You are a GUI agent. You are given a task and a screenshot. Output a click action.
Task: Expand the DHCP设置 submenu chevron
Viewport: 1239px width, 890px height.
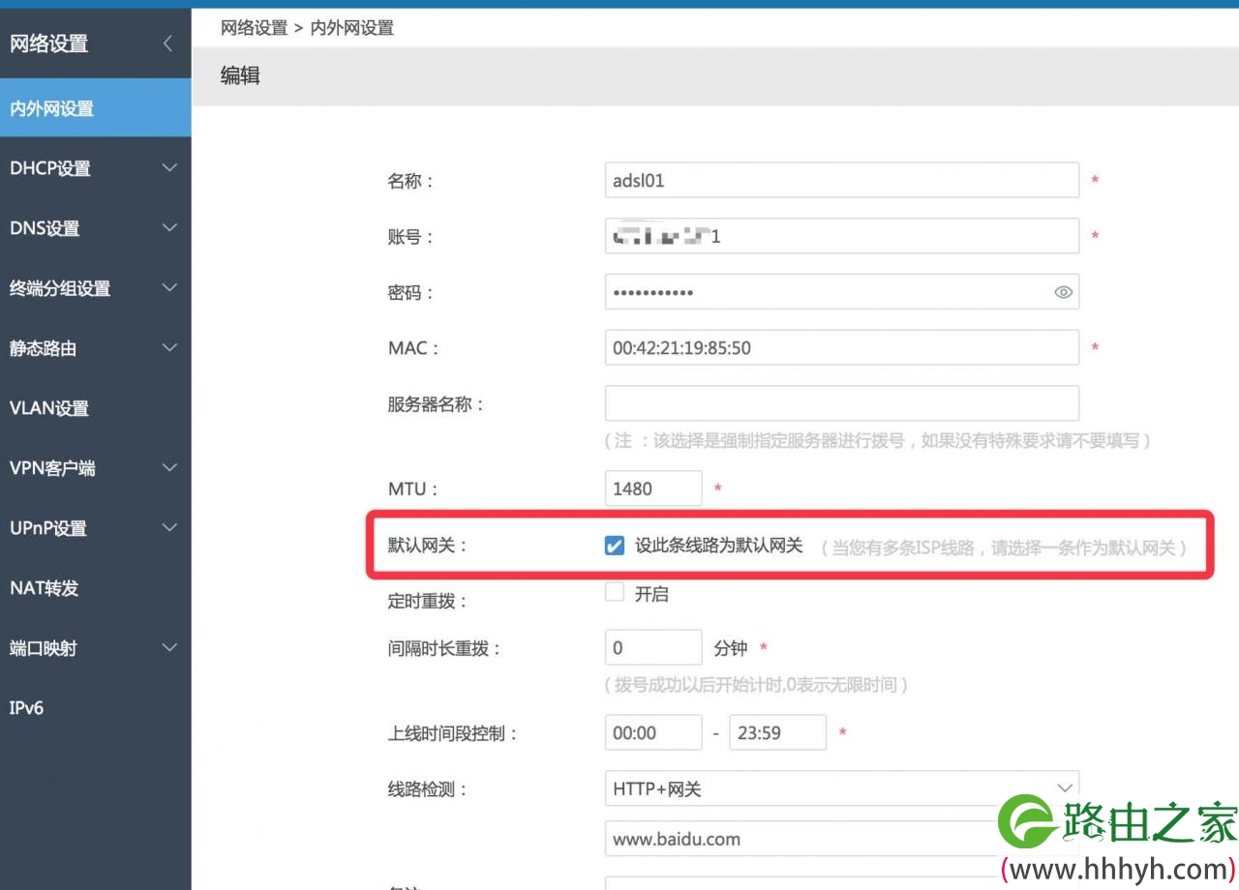click(169, 168)
